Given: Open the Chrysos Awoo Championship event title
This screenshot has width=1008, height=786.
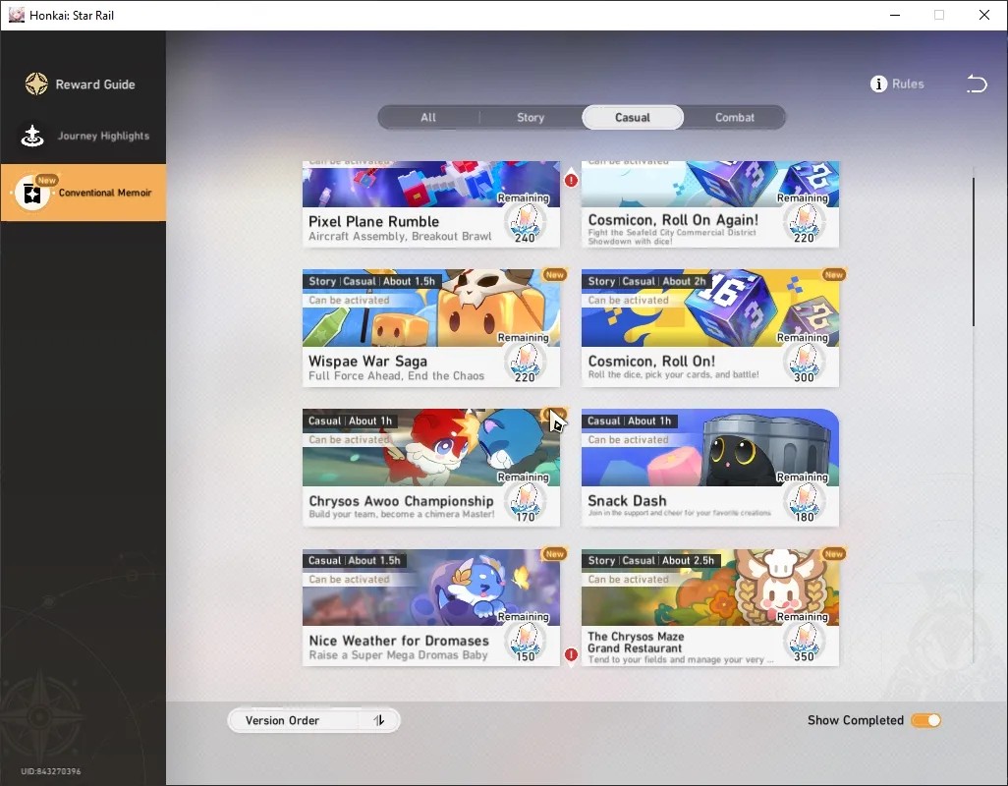Looking at the screenshot, I should (401, 501).
